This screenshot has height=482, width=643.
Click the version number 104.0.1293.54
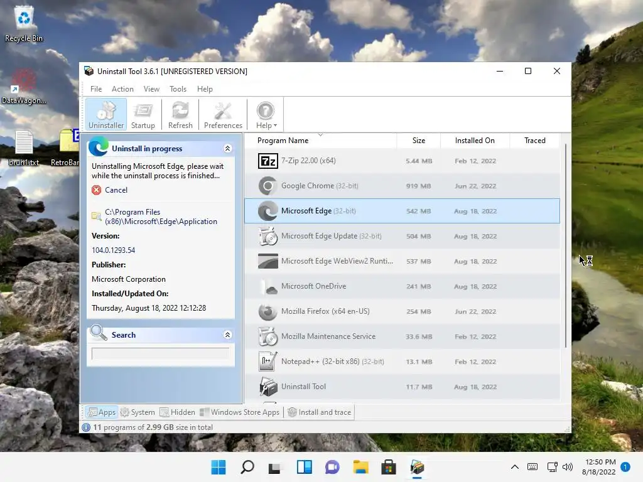click(113, 250)
